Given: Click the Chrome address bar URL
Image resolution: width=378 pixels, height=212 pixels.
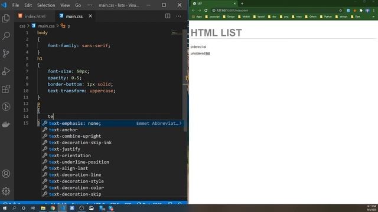Looking at the screenshot, I should point(232,11).
